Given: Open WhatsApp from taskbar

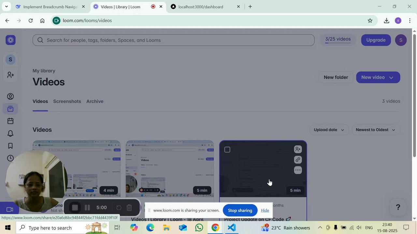Looking at the screenshot, I should (x=199, y=227).
